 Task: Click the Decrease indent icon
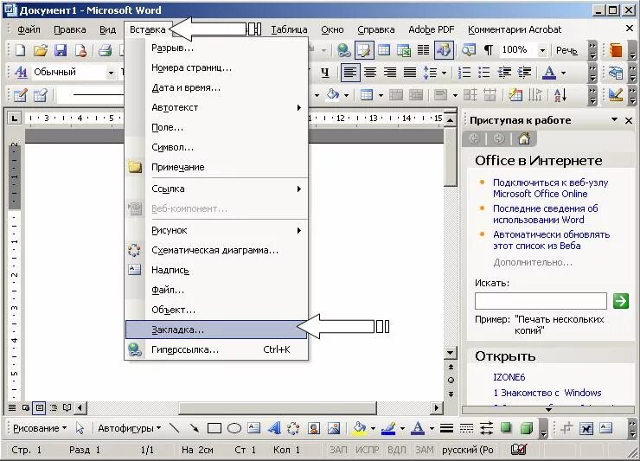tap(504, 73)
